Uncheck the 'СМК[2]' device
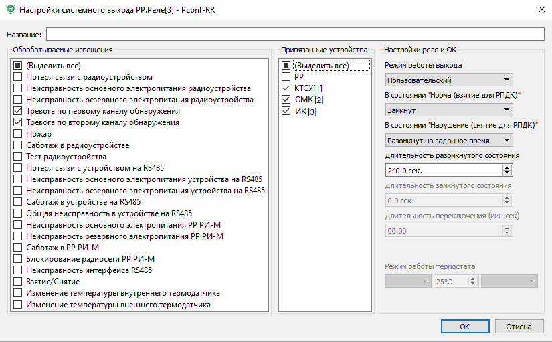552x342 pixels. (286, 100)
